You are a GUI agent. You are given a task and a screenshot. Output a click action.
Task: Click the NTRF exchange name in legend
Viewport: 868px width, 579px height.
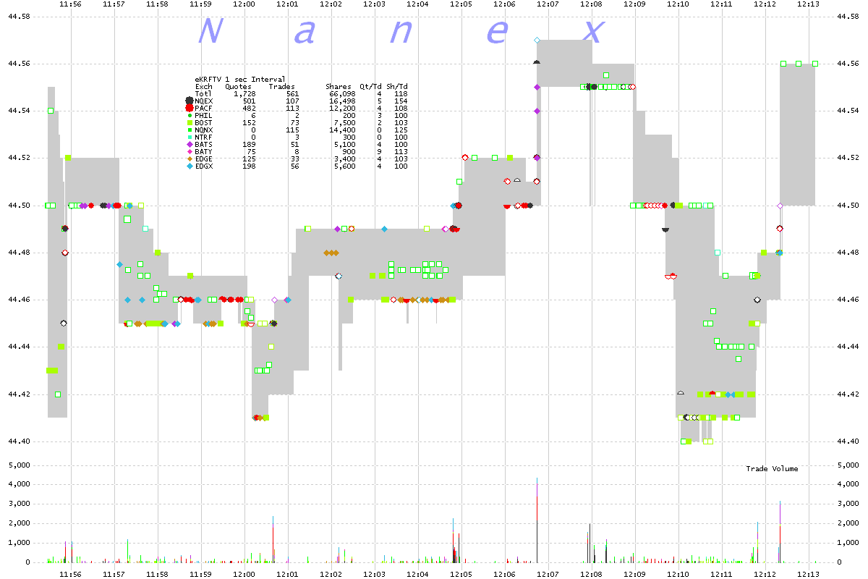click(x=204, y=137)
